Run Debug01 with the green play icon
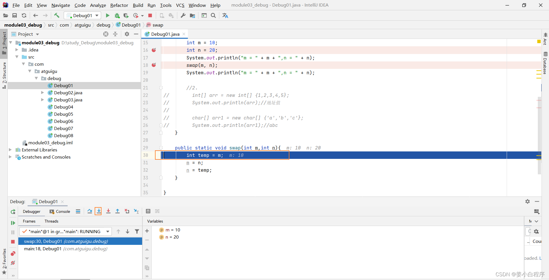The height and width of the screenshot is (280, 549). pyautogui.click(x=108, y=15)
